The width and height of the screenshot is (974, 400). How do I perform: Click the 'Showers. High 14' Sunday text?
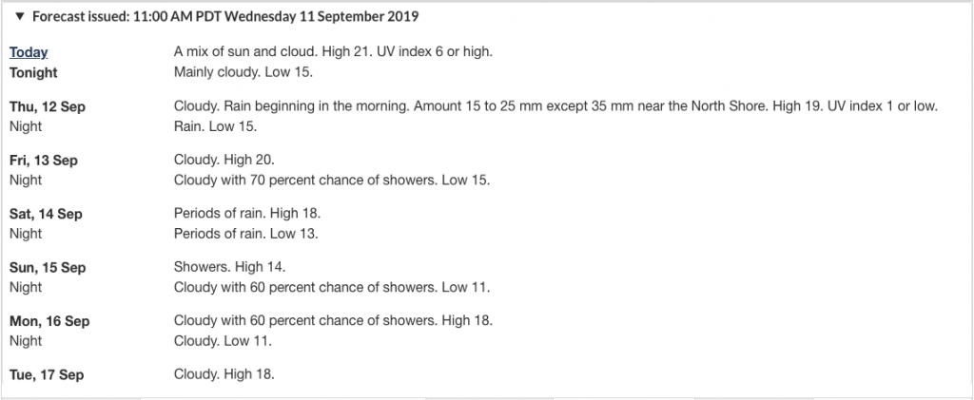point(230,267)
